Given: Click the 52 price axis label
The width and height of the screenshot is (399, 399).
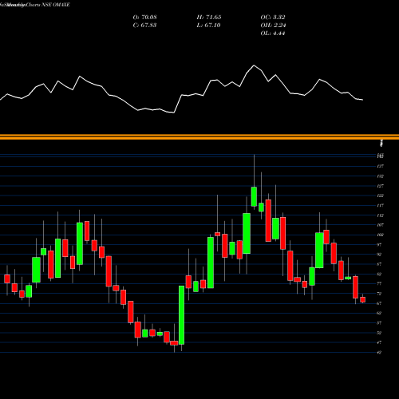Looking at the screenshot, I should [x=379, y=333].
